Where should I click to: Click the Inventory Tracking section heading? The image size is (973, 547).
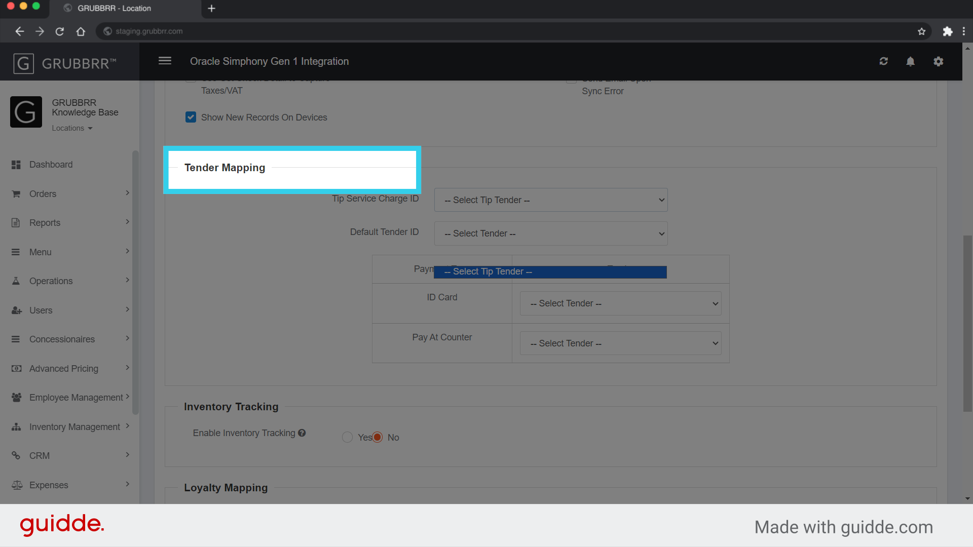[x=231, y=407]
